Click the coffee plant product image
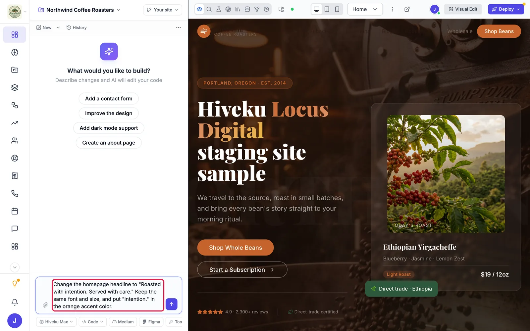The height and width of the screenshot is (331, 530). pyautogui.click(x=446, y=174)
